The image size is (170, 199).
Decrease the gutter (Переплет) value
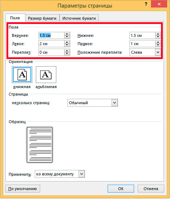(67, 54)
